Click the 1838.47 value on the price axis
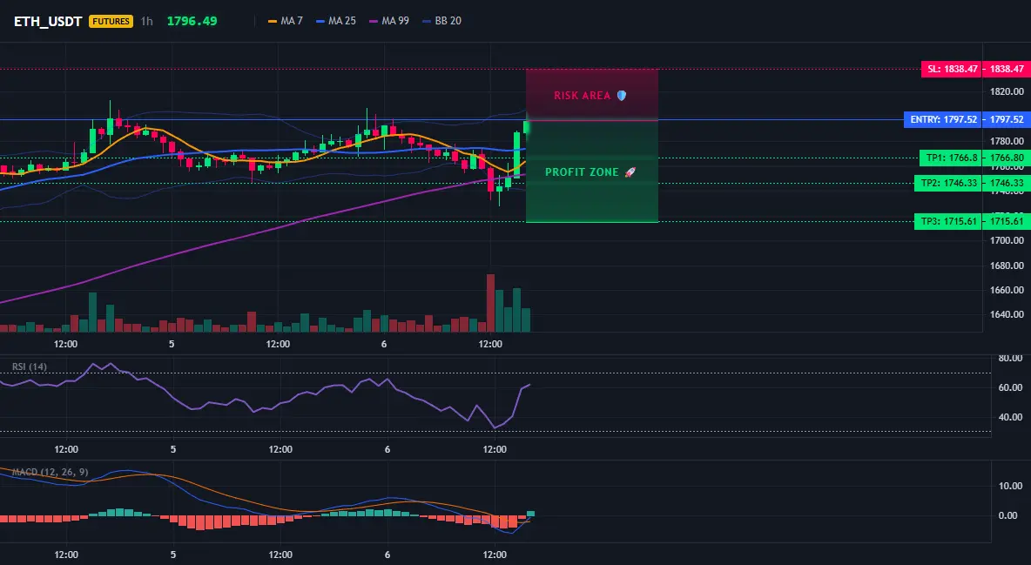 pos(1007,69)
